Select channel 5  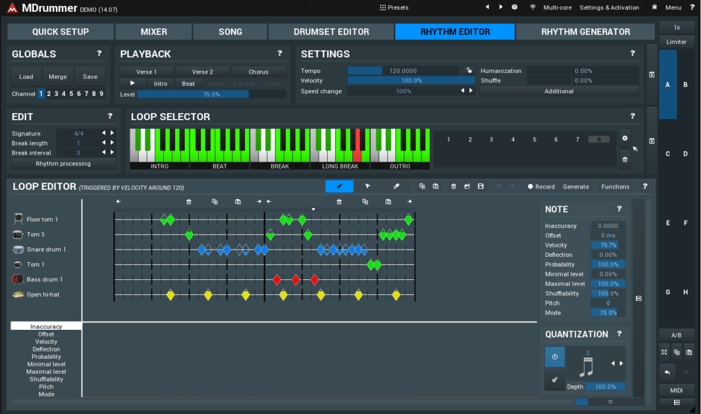pos(71,94)
